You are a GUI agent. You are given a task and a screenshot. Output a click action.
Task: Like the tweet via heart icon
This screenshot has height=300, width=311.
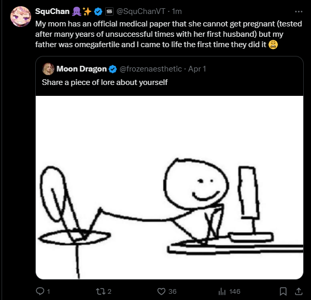[x=161, y=291]
